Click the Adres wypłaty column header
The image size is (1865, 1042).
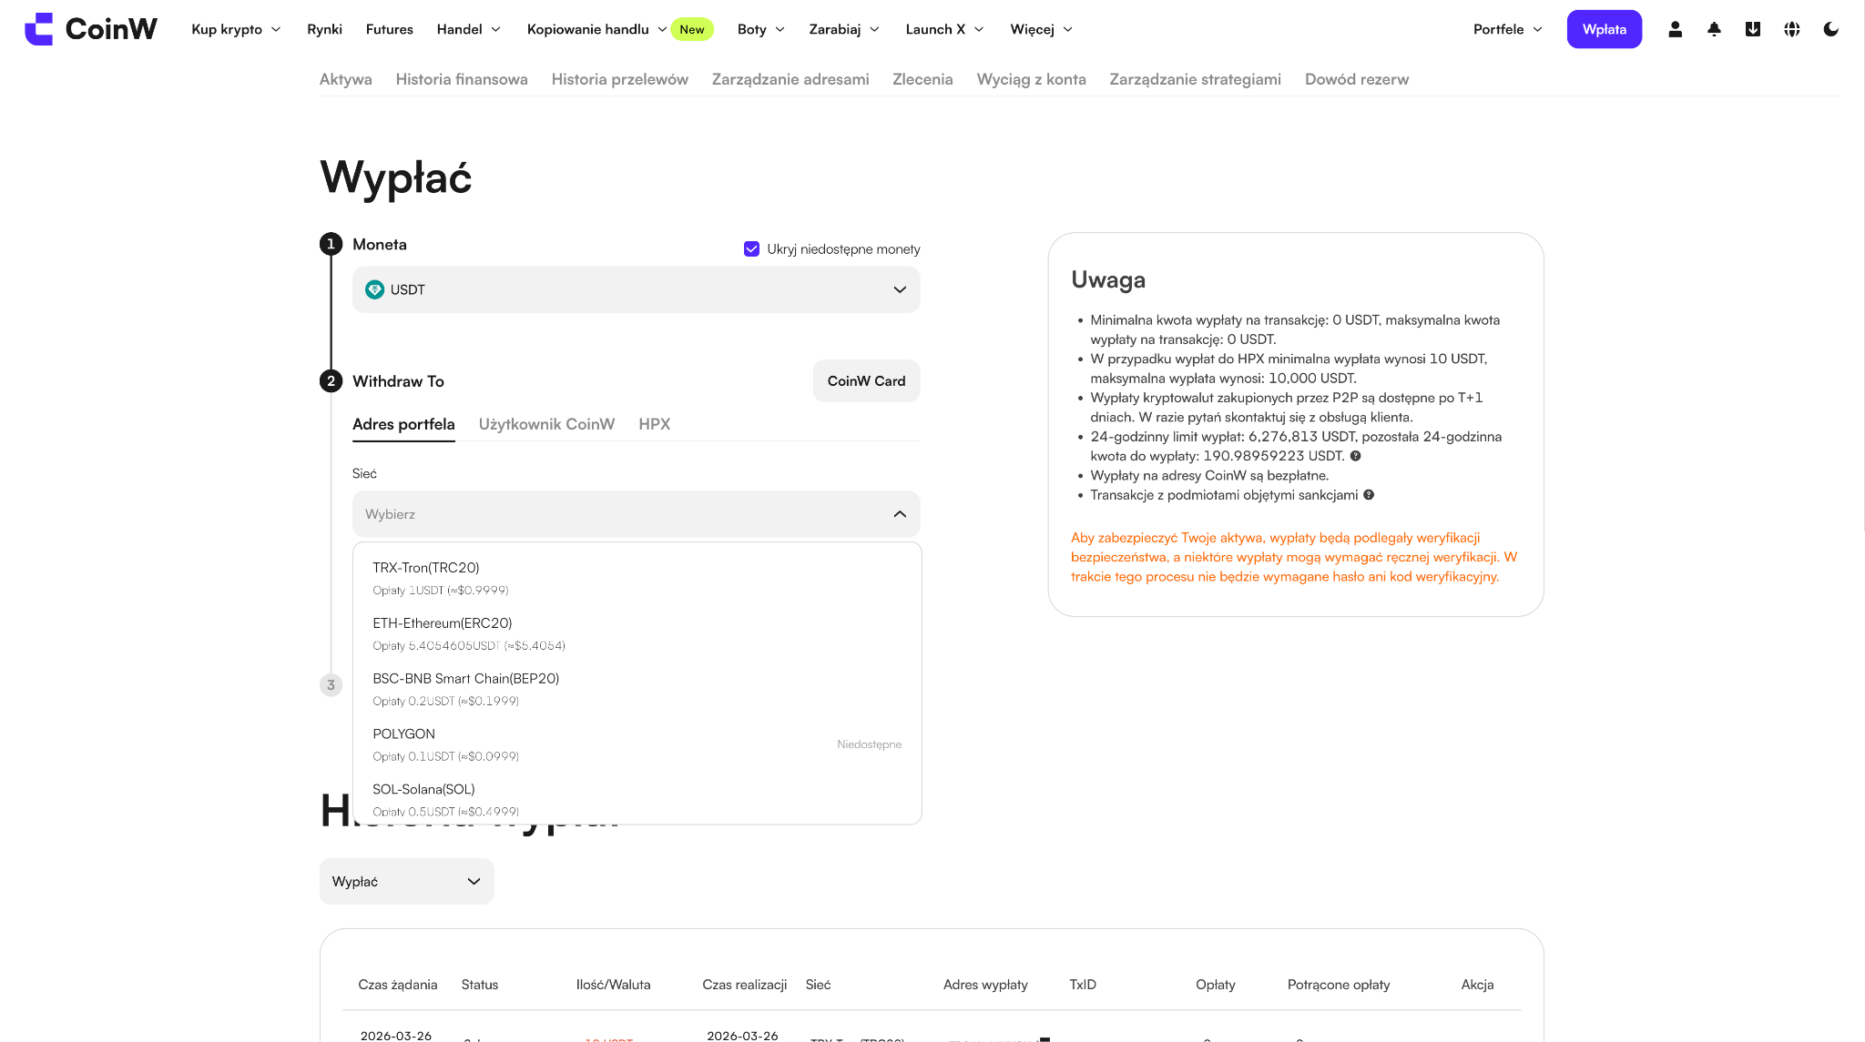click(x=985, y=985)
